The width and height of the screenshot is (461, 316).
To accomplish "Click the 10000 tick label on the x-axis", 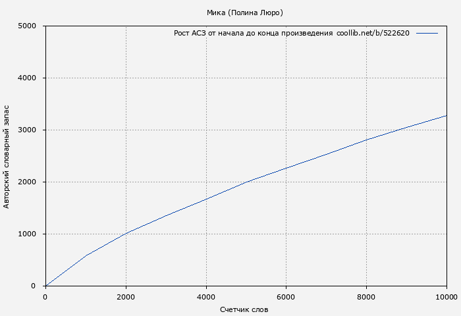I will 447,297.
